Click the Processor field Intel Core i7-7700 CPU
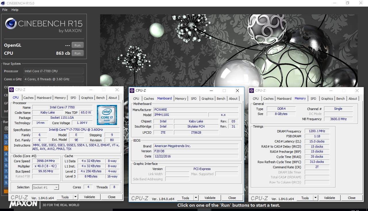The height and width of the screenshot is (211, 368). click(53, 71)
